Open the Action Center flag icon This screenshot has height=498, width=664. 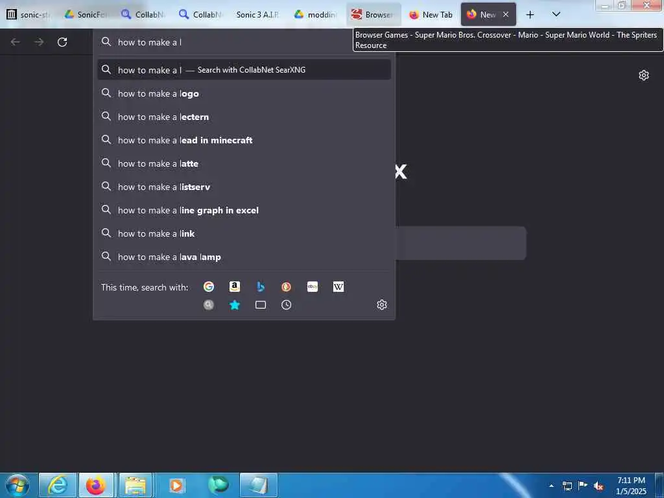583,485
